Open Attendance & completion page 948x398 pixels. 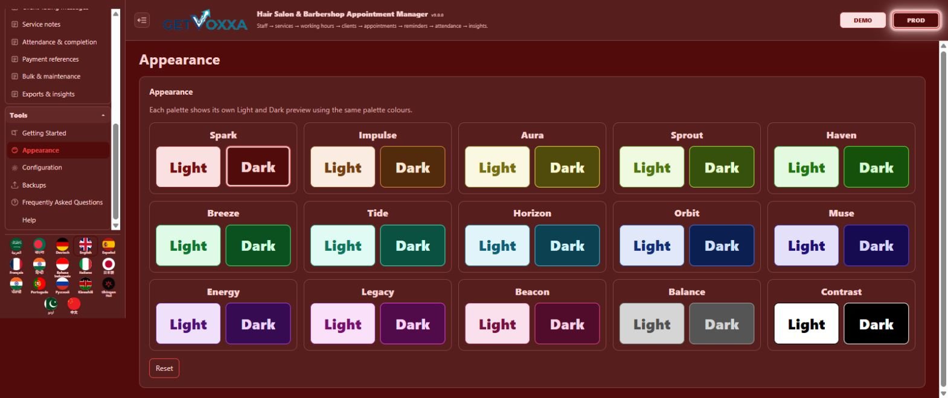point(59,42)
